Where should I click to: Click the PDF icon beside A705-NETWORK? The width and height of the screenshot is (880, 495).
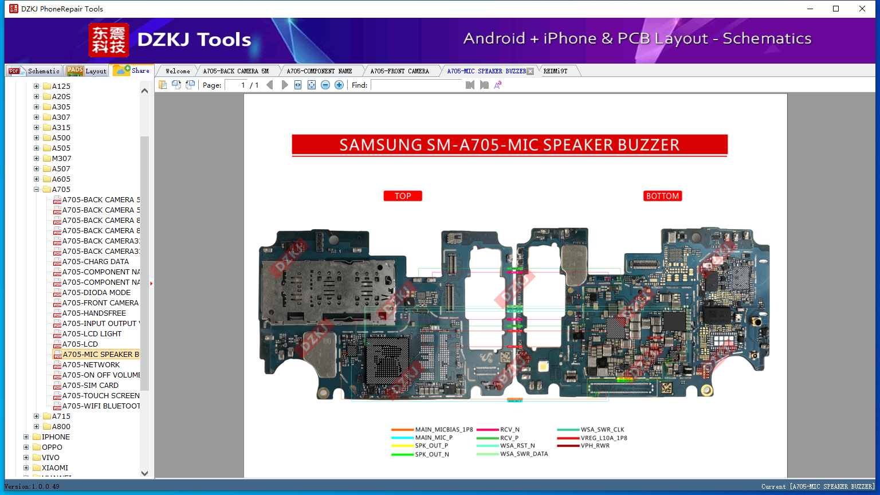pyautogui.click(x=57, y=365)
